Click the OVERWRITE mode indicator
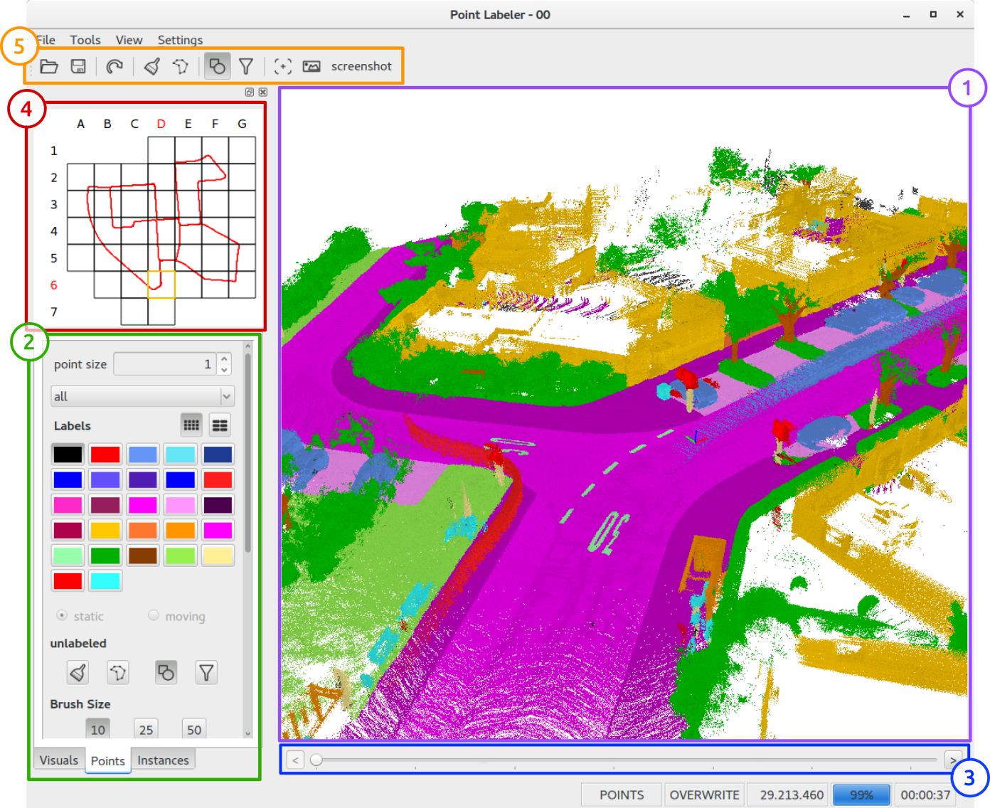This screenshot has height=808, width=990. coord(703,794)
